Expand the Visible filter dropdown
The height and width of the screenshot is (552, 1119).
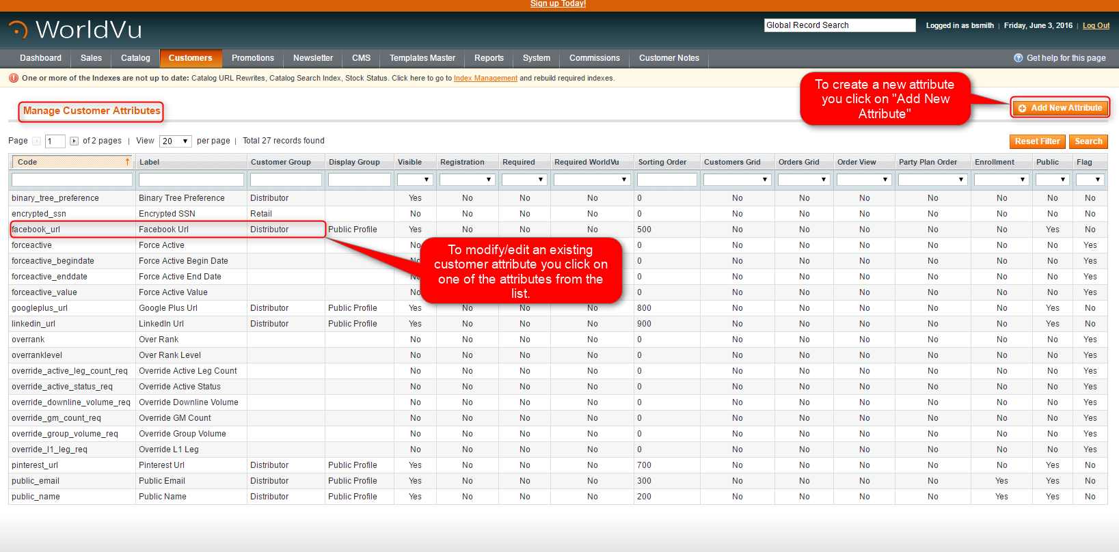pyautogui.click(x=415, y=180)
